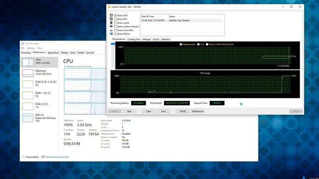Click the Resource Monitor icon in Task Manager
The image size is (319, 179).
point(43,157)
